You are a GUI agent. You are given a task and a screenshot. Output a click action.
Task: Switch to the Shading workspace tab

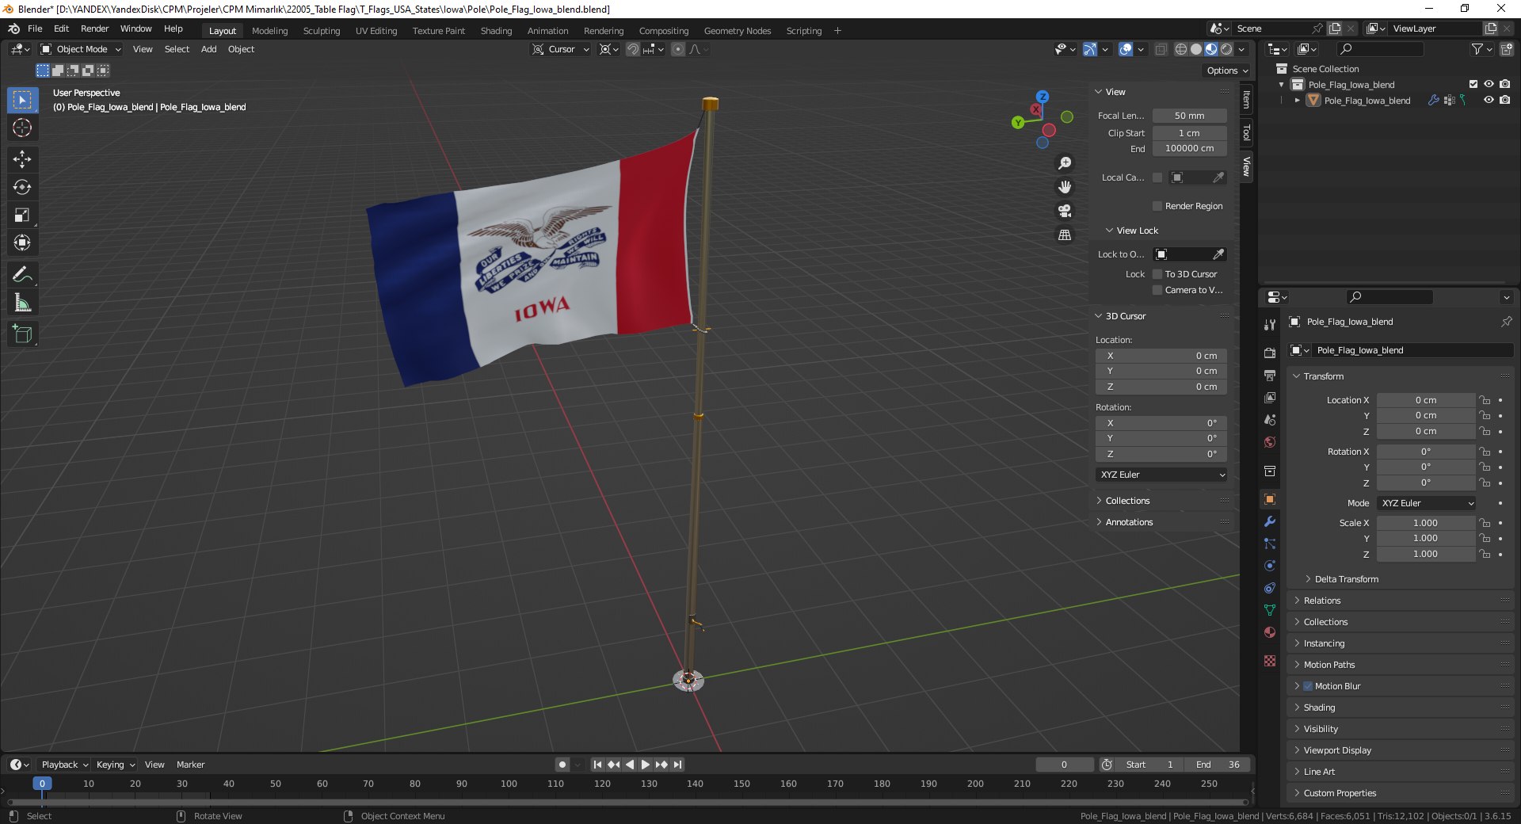[x=496, y=31]
